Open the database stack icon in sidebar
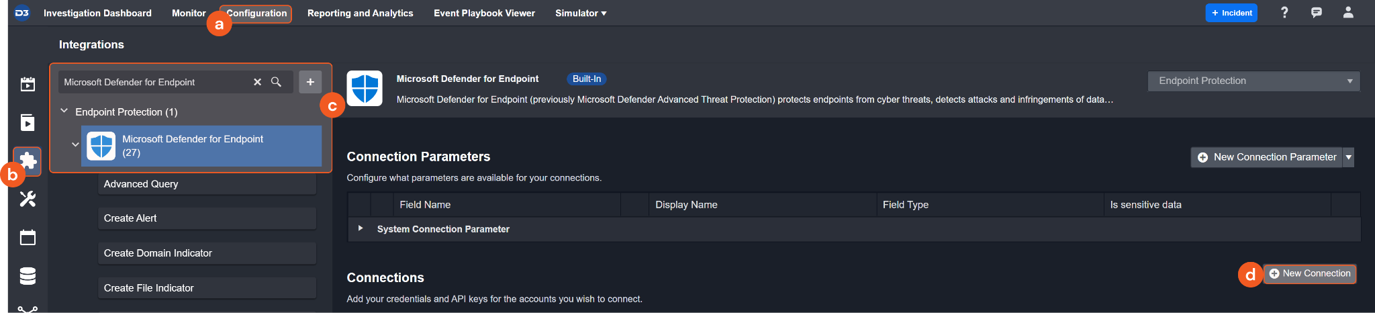The height and width of the screenshot is (313, 1375). click(x=28, y=275)
